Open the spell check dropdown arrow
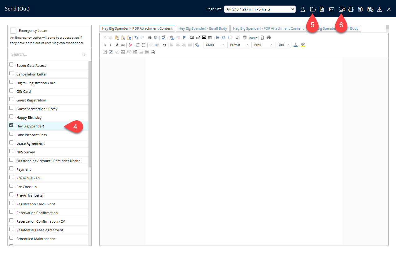Image resolution: width=396 pixels, height=253 pixels. click(166, 38)
